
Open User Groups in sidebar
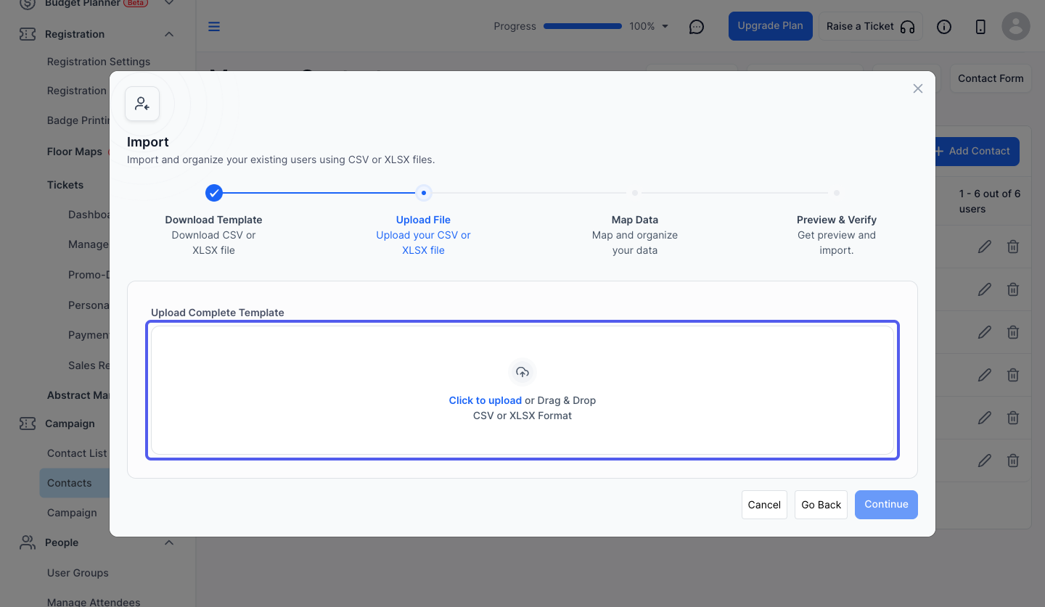coord(78,573)
